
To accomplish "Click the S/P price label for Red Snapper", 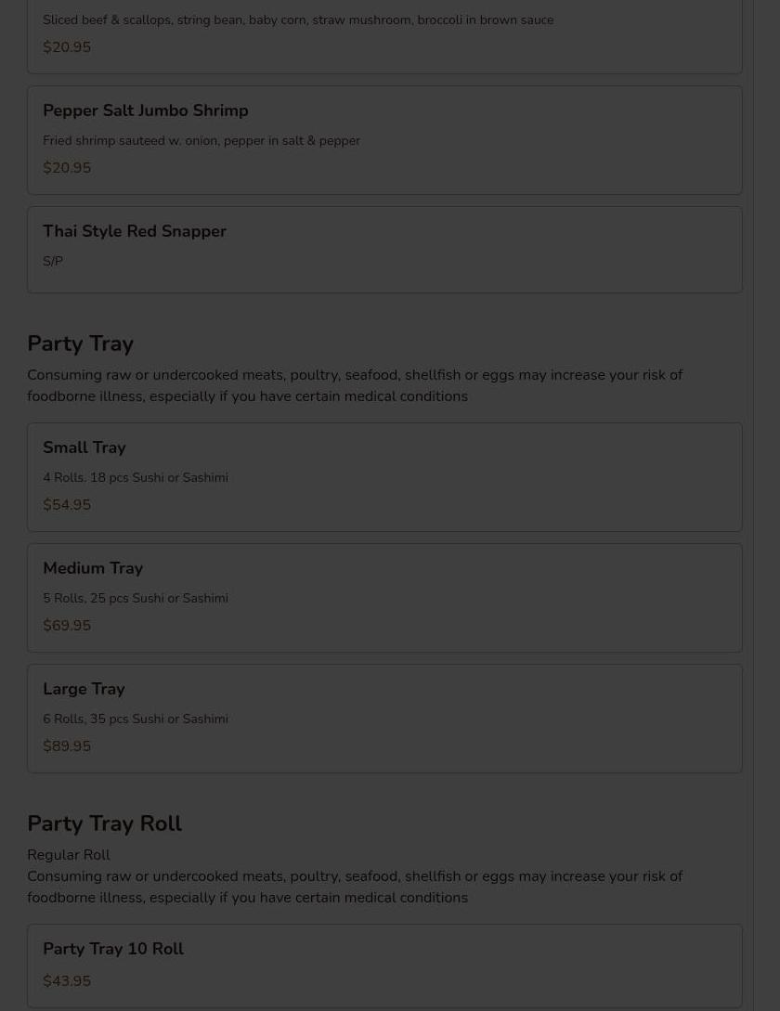I will [x=53, y=261].
